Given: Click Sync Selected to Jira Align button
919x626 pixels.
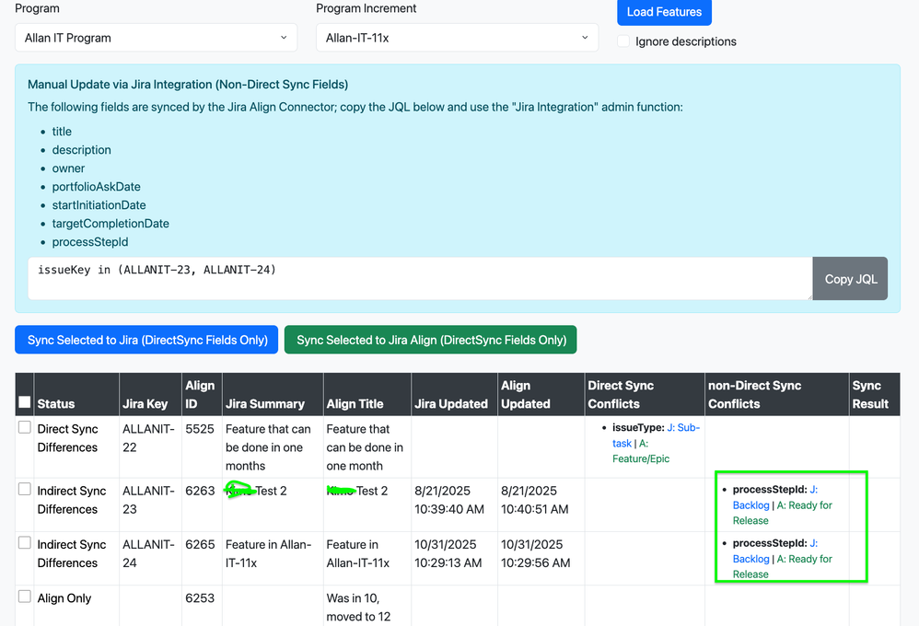Looking at the screenshot, I should pyautogui.click(x=430, y=339).
